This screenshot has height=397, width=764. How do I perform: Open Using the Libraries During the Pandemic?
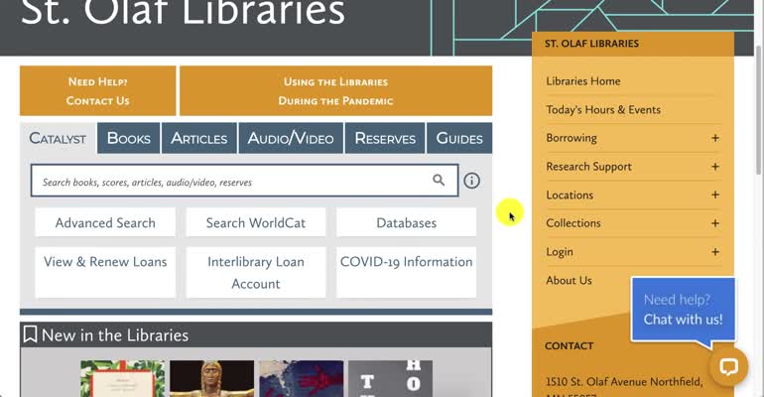pos(335,91)
